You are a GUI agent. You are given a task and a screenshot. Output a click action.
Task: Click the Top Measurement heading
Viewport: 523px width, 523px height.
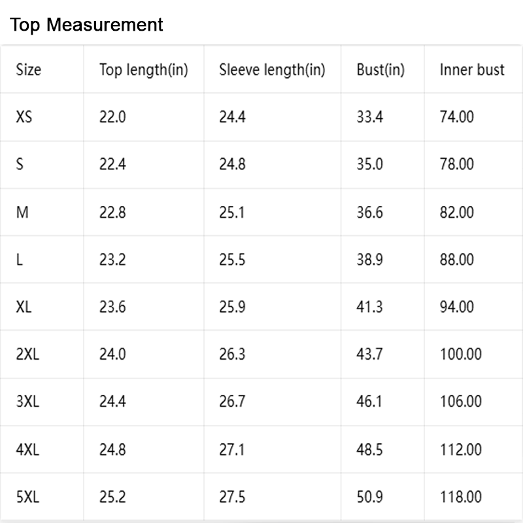(x=86, y=25)
